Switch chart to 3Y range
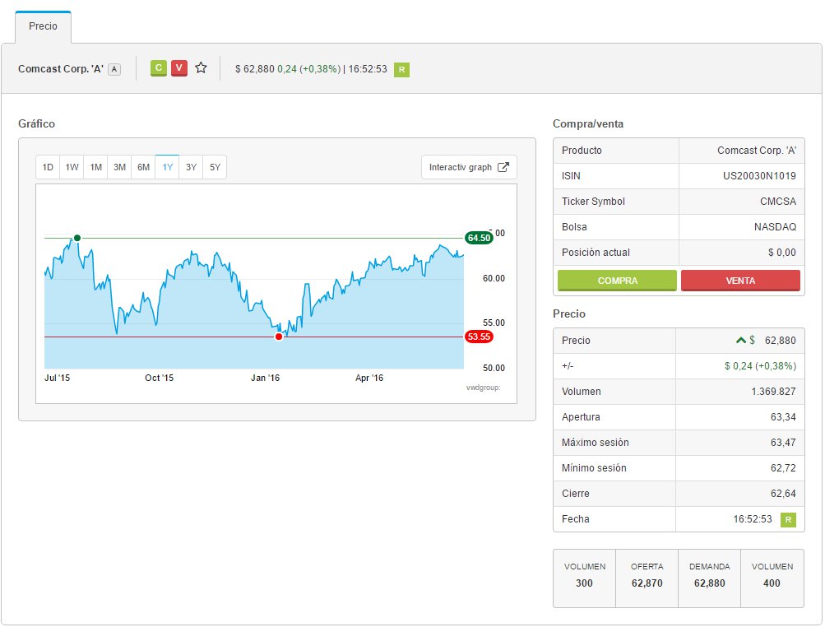825x627 pixels. (191, 167)
